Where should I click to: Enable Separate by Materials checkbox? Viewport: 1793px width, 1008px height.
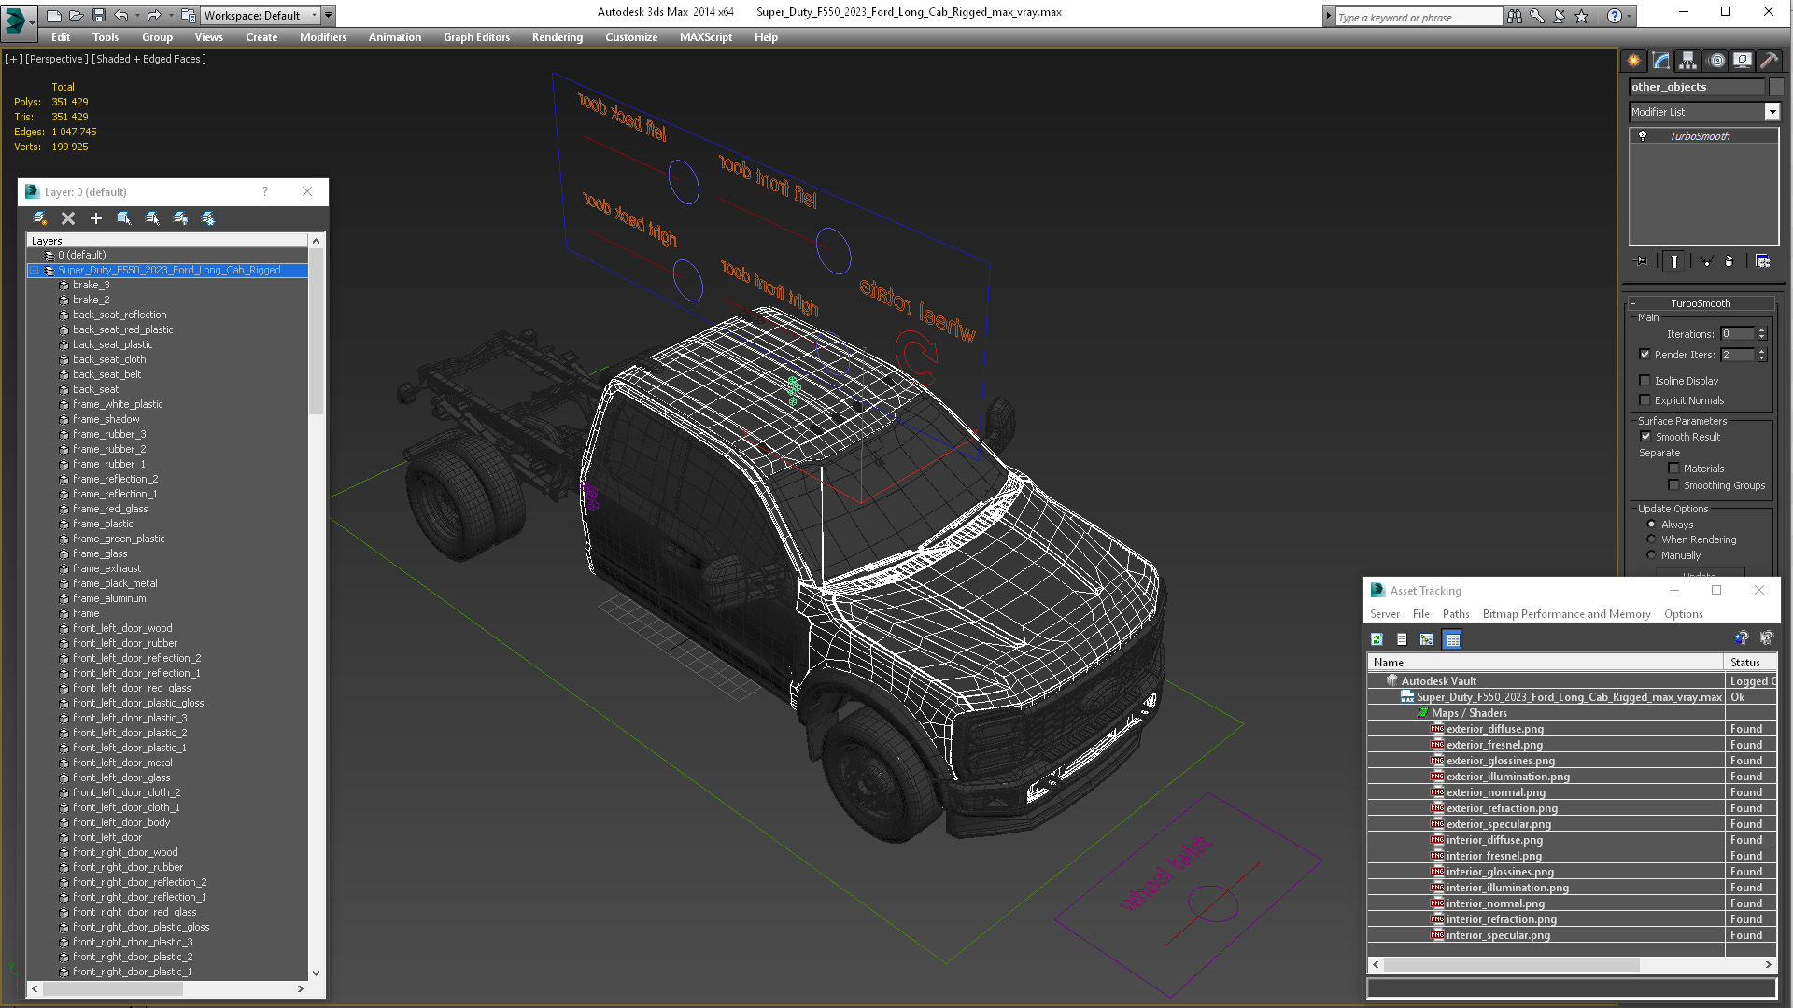[x=1673, y=469]
